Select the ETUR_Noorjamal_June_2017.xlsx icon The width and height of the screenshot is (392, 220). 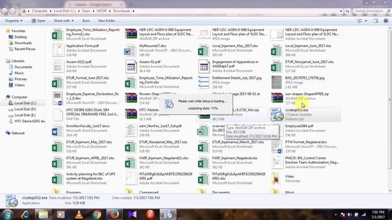tap(276, 67)
